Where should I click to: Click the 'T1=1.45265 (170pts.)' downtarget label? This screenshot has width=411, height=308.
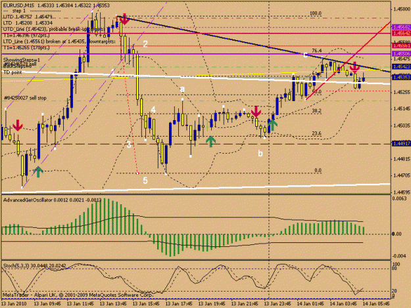coord(26,48)
